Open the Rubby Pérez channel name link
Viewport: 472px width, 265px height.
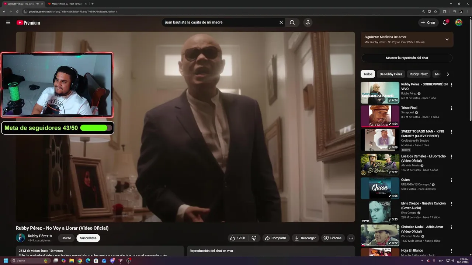38,236
